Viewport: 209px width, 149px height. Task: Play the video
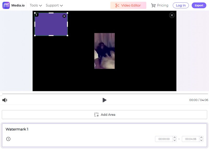[104, 100]
